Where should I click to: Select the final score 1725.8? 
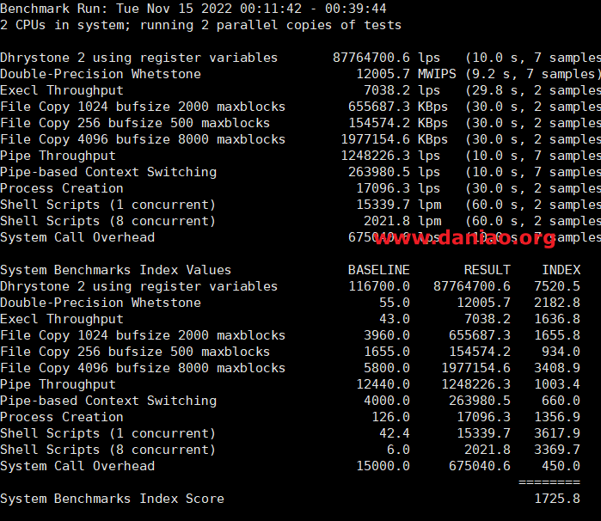557,499
